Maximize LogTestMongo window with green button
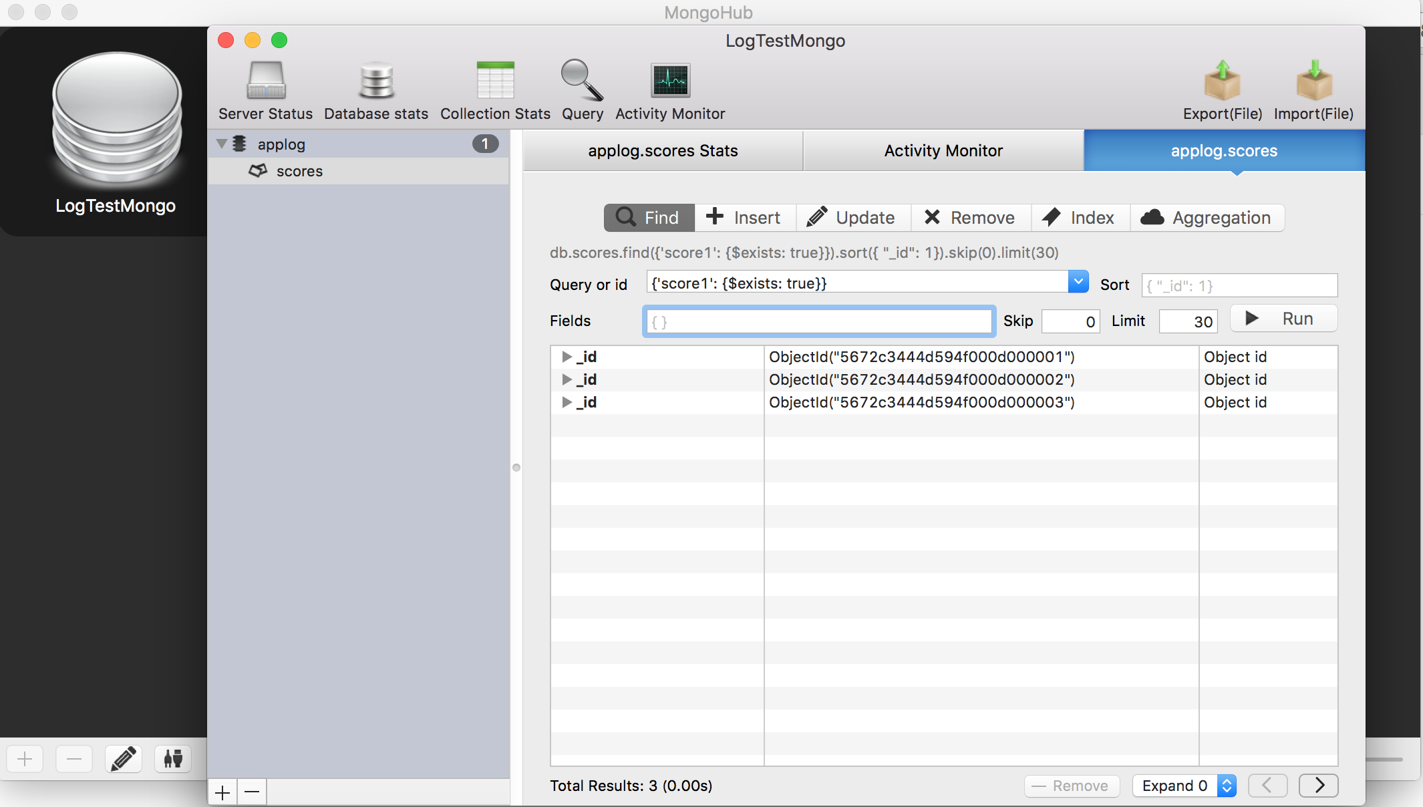Viewport: 1423px width, 807px height. [x=279, y=40]
